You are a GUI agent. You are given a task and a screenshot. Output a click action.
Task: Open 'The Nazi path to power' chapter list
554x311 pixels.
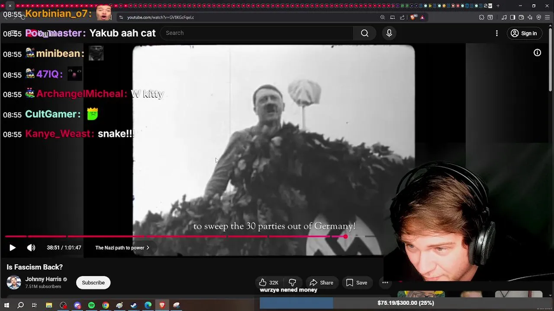pyautogui.click(x=122, y=248)
